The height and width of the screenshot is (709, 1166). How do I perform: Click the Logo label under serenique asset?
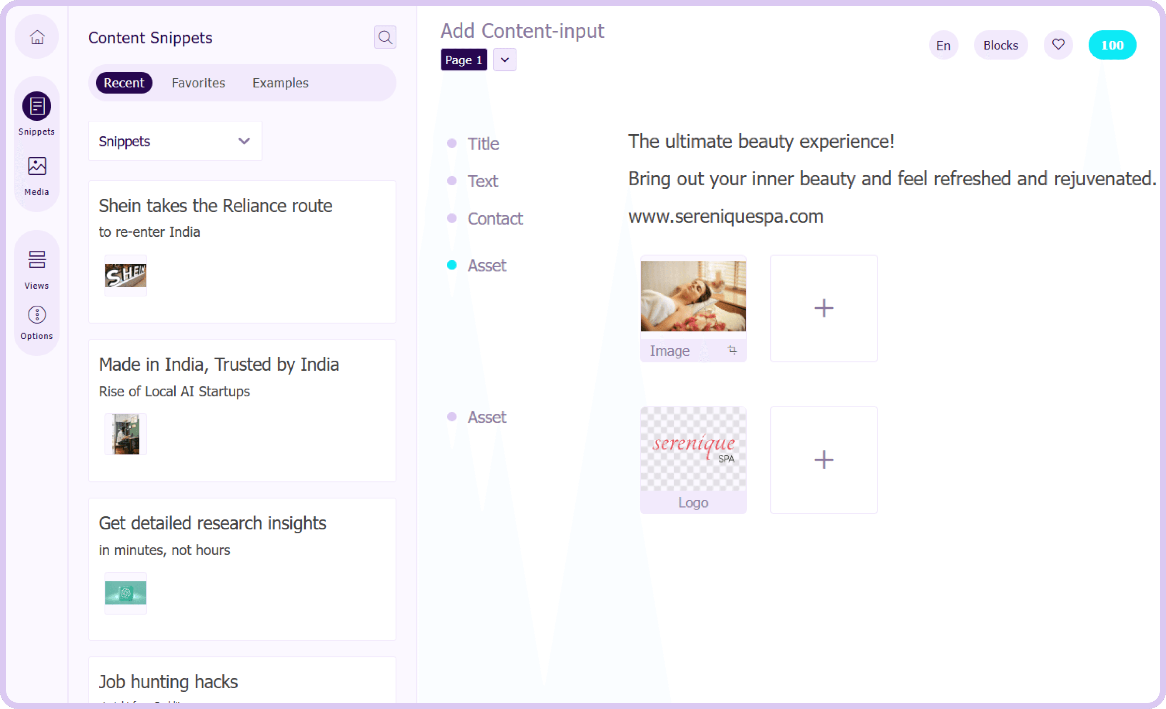point(693,502)
